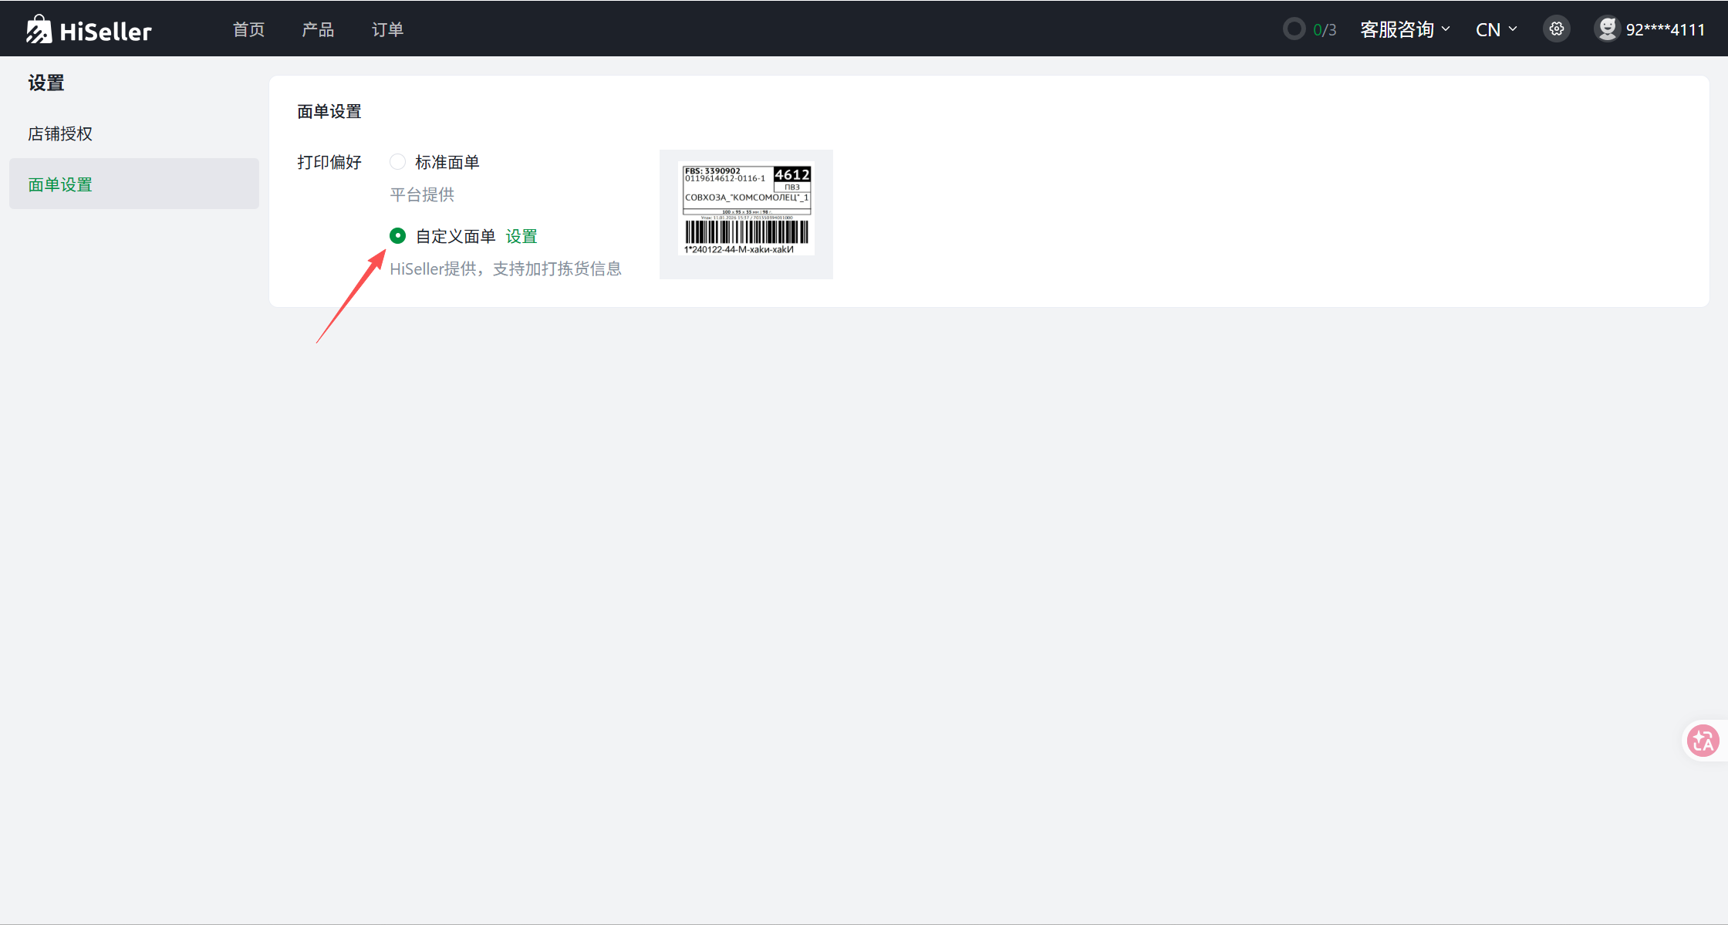Click the 自定义面单 label text
Image resolution: width=1728 pixels, height=925 pixels.
tap(455, 236)
